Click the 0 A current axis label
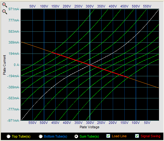 17,65
